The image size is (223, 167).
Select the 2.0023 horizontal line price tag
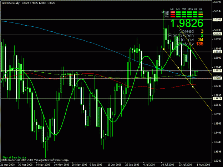pyautogui.click(x=217, y=34)
